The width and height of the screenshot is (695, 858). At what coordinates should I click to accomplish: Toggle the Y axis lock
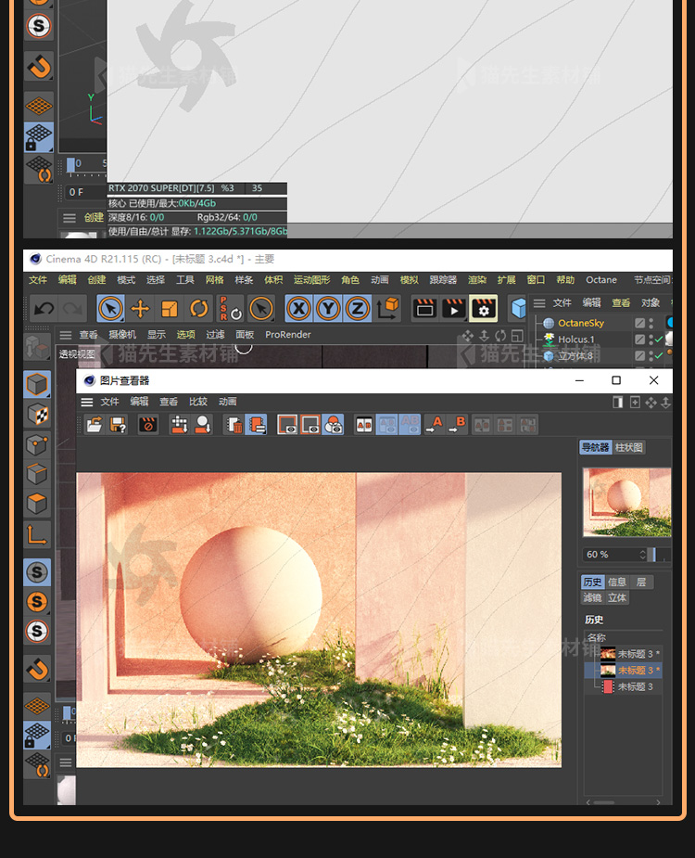click(x=328, y=309)
